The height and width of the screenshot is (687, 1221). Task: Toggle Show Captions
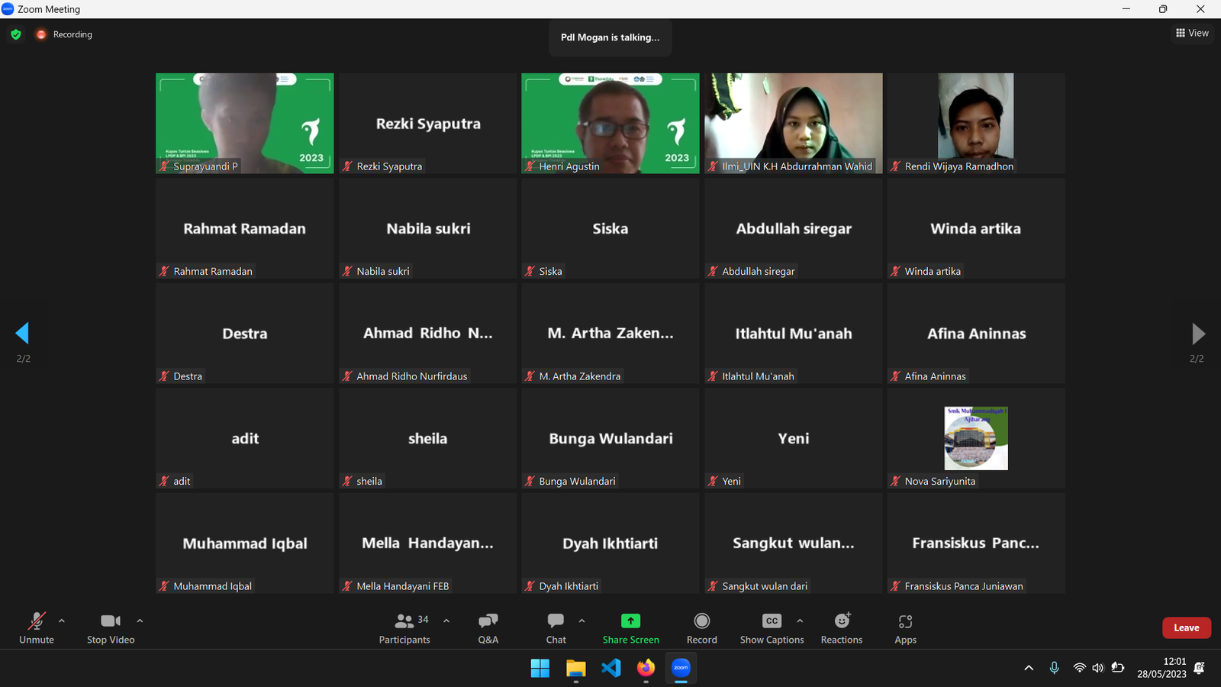point(772,628)
